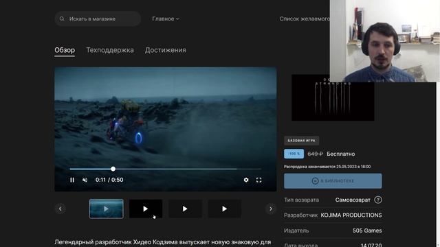The height and width of the screenshot is (247, 440).
Task: Switch to the Достижения tab
Action: coord(165,50)
